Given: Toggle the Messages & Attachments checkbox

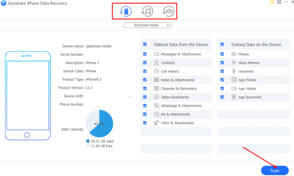Looking at the screenshot, I should (145, 54).
